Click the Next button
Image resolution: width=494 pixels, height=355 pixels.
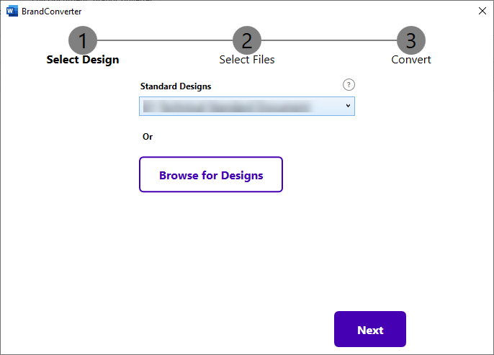point(370,329)
